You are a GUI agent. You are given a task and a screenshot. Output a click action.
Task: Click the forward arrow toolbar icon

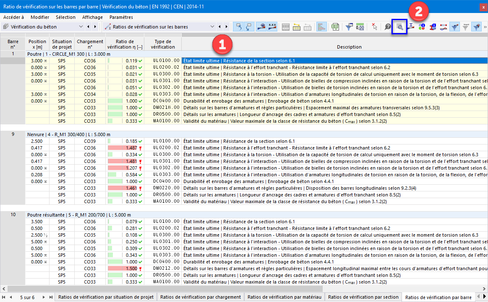pyautogui.click(x=249, y=27)
